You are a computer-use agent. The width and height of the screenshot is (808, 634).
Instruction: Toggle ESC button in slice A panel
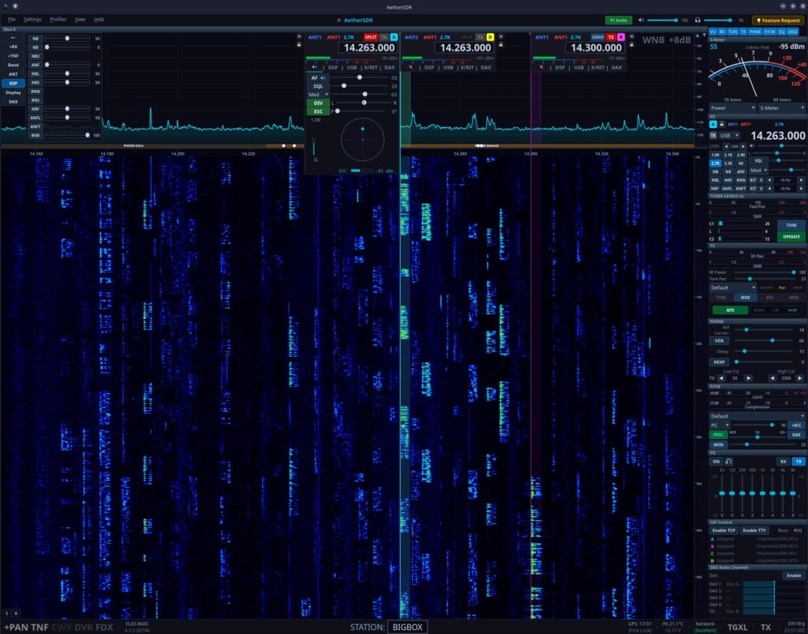[x=318, y=111]
